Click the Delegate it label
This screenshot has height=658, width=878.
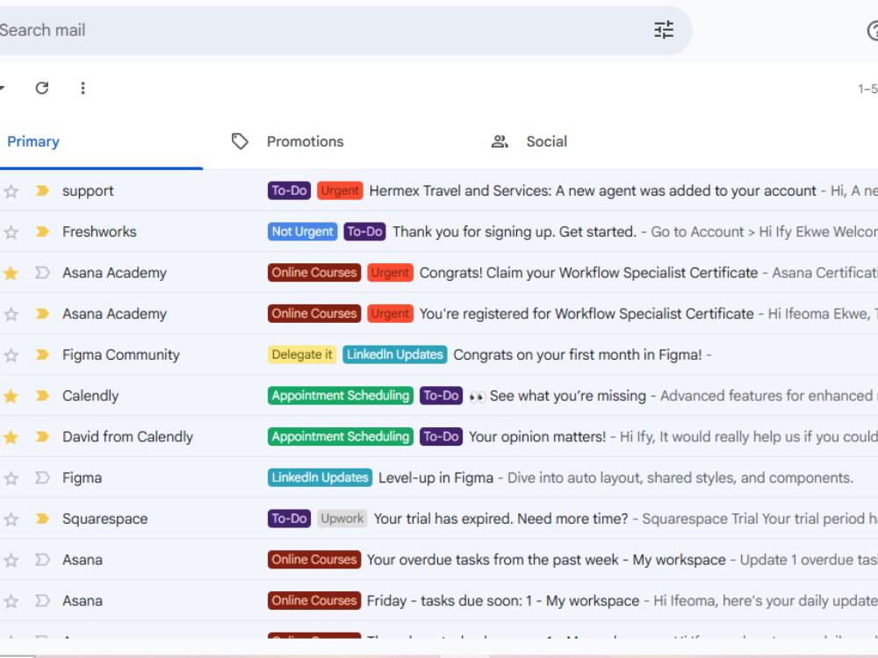coord(302,354)
